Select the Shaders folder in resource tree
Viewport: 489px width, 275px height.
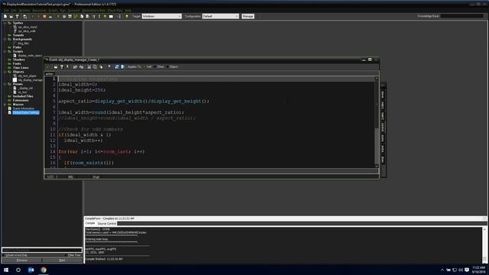(18, 60)
